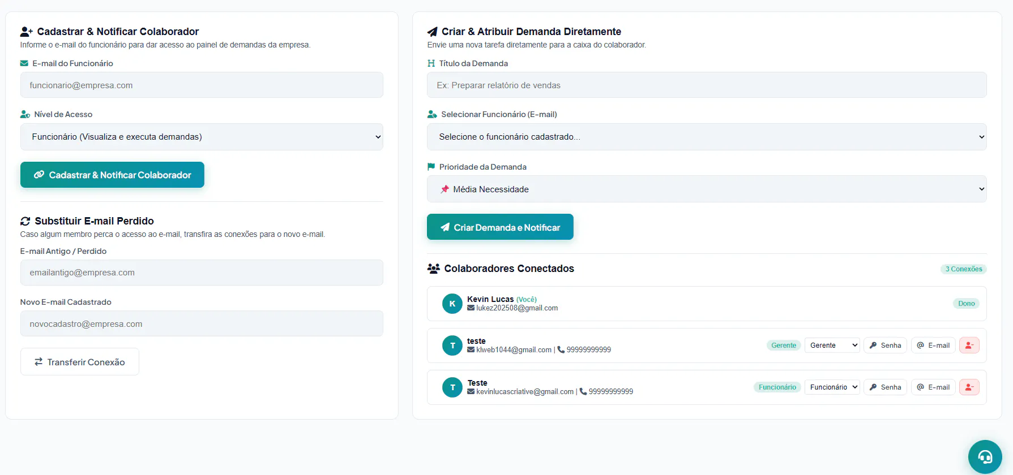Click envelope icon beside E-mail do Funcionário label
1013x475 pixels.
(x=24, y=63)
